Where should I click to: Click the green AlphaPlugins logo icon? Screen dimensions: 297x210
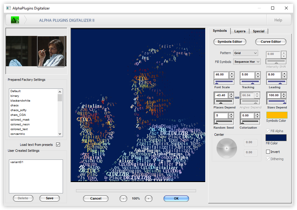(x=15, y=20)
